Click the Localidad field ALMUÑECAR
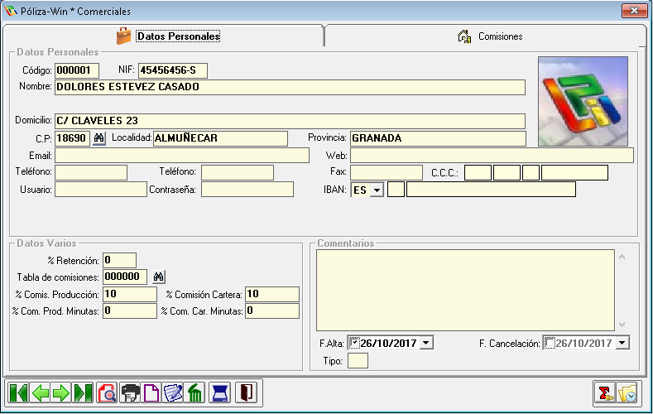 pyautogui.click(x=220, y=138)
